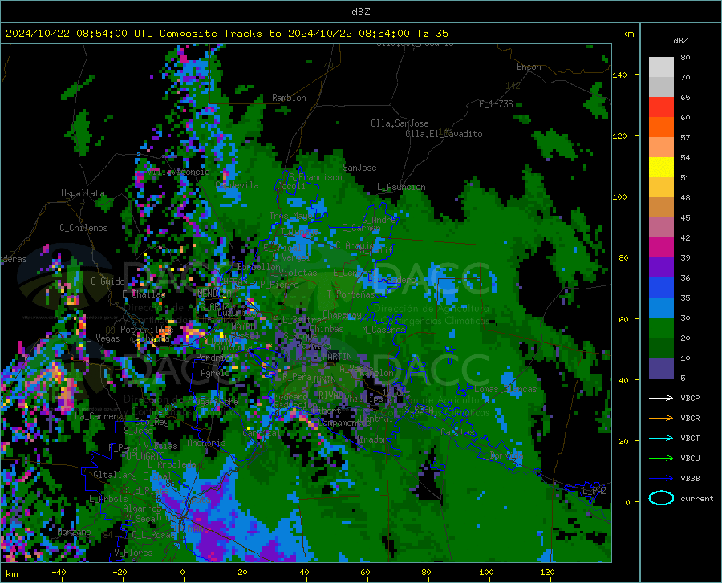The width and height of the screenshot is (722, 583).
Task: Click the 'Ramblon' place label on the map
Action: (x=289, y=98)
